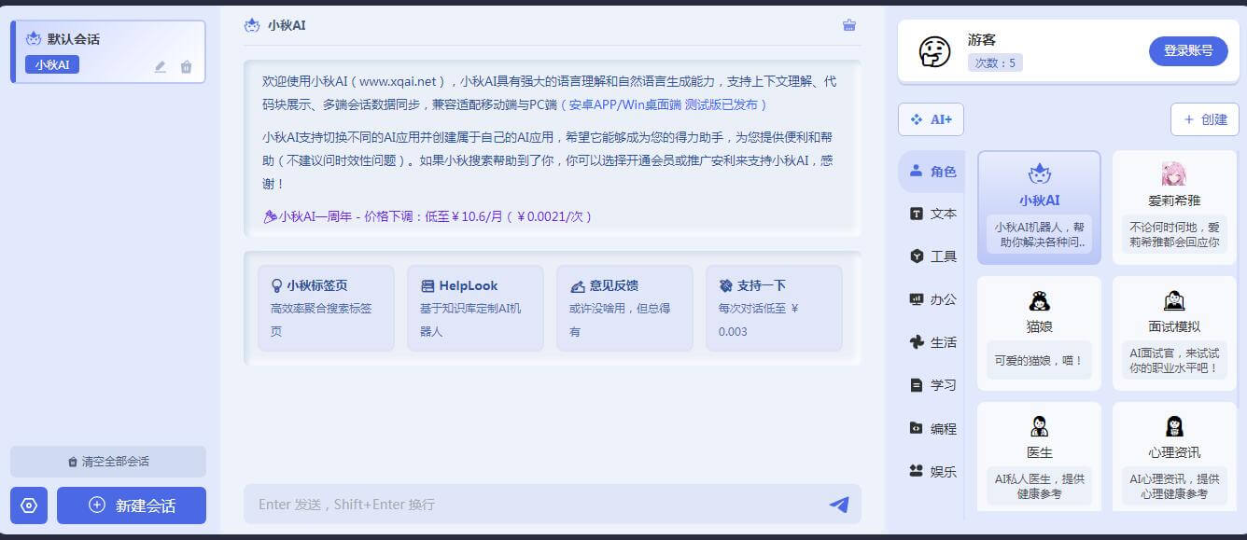Select the 生活 category tab
The height and width of the screenshot is (540, 1247).
click(932, 342)
